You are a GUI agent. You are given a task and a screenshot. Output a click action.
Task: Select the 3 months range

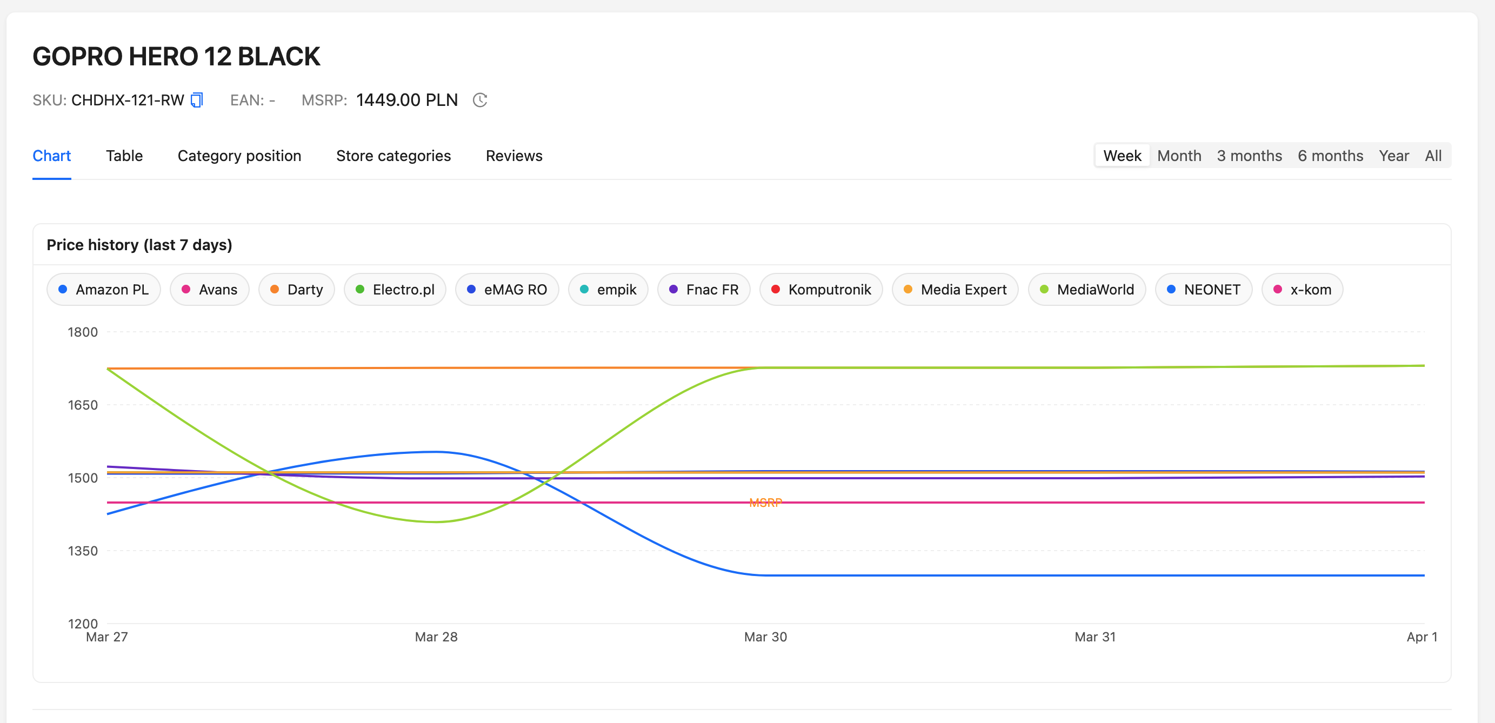[1249, 156]
